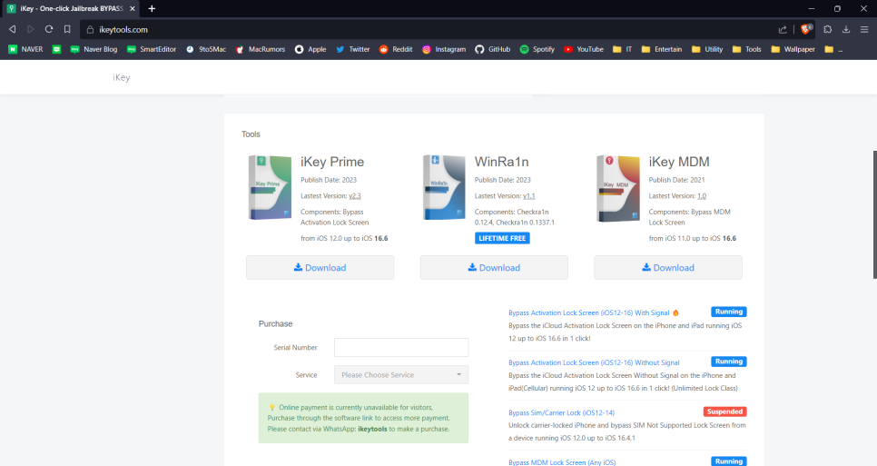Viewport: 877px width, 466px height.
Task: Click the browser forward arrow
Action: (x=31, y=29)
